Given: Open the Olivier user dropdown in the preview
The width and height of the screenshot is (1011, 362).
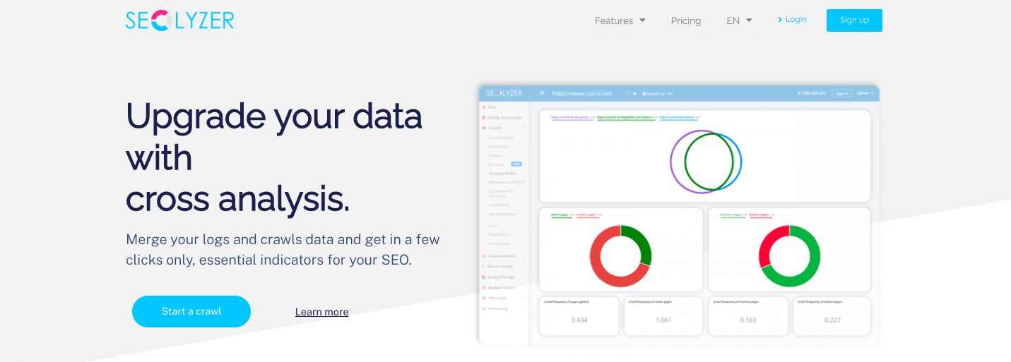Looking at the screenshot, I should pyautogui.click(x=865, y=93).
